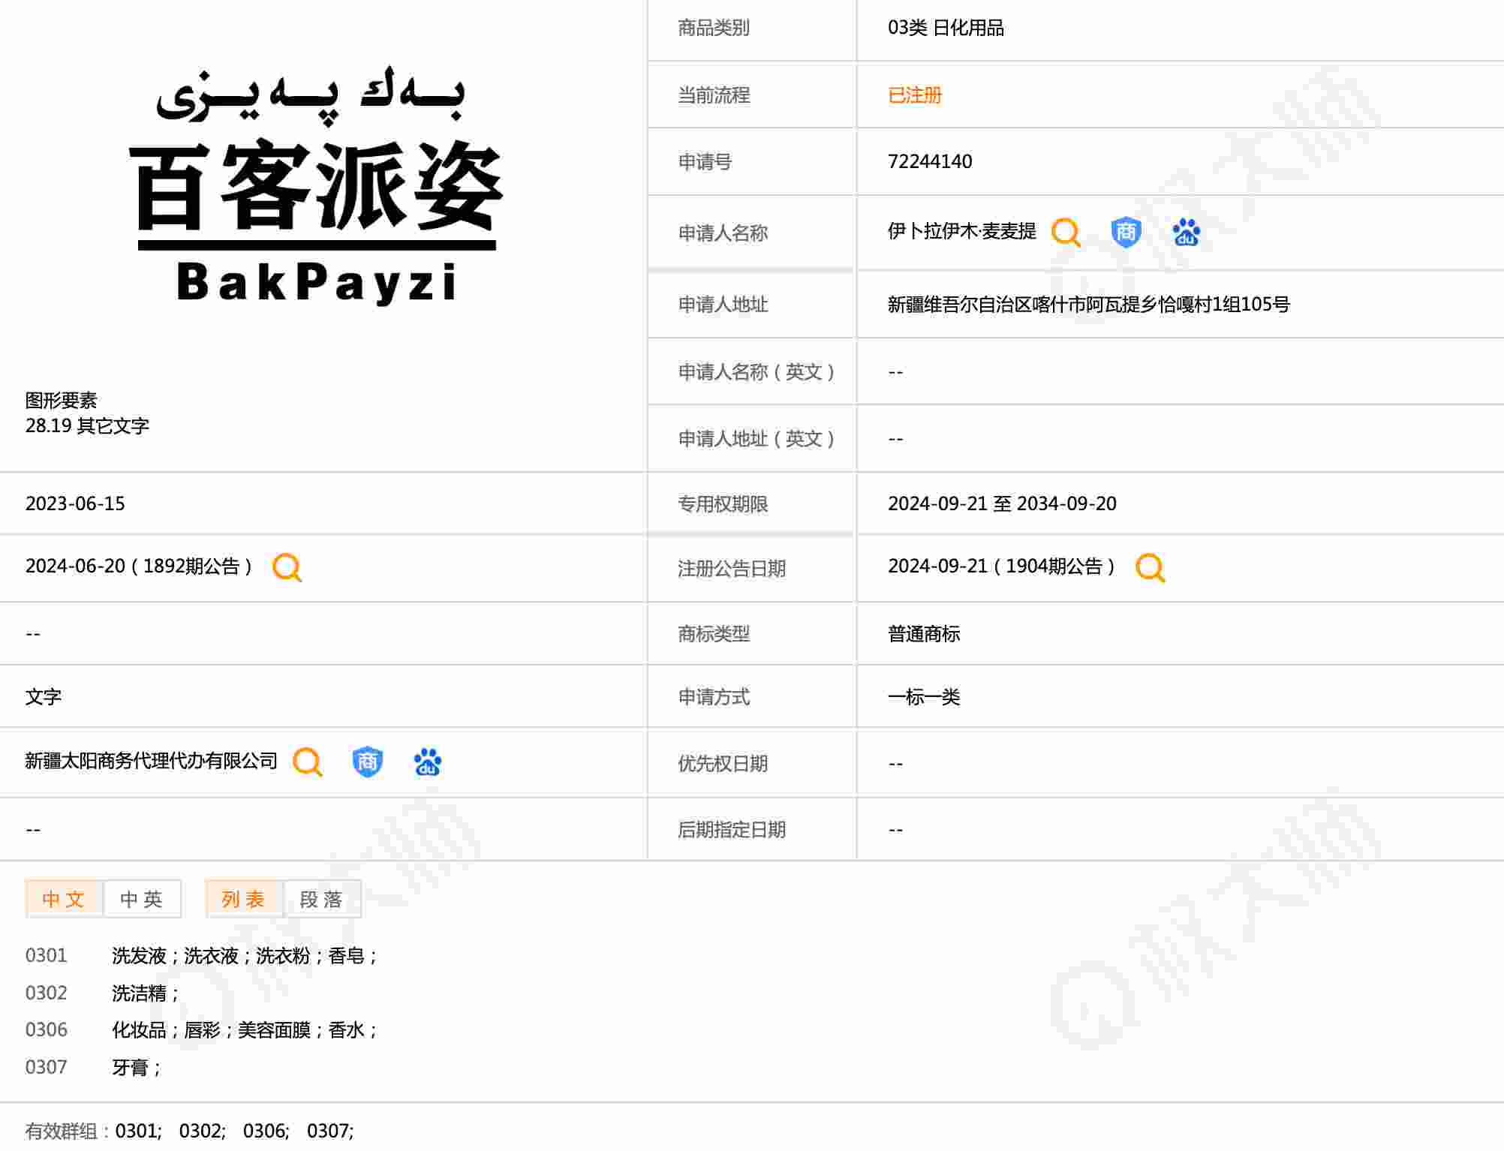Click search icon beside 新疆太阳商务代理代办有限公司
The width and height of the screenshot is (1504, 1151).
(307, 762)
